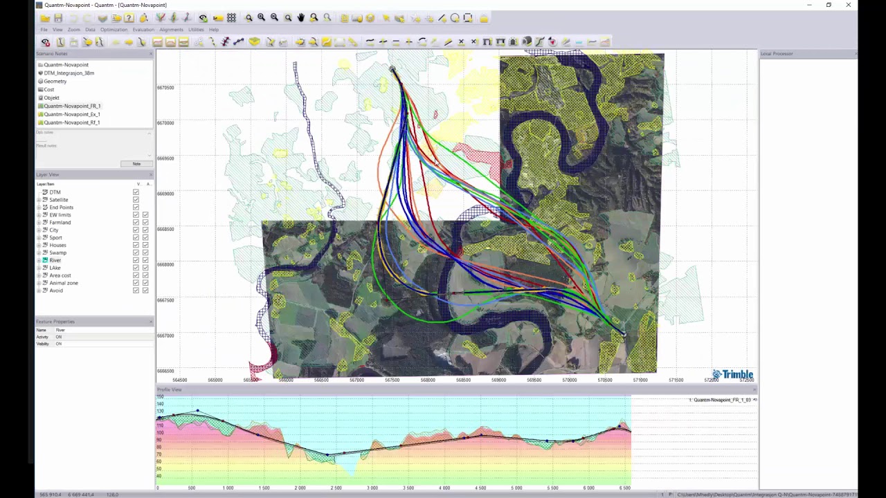Expand the Farmland layer node

[39, 223]
